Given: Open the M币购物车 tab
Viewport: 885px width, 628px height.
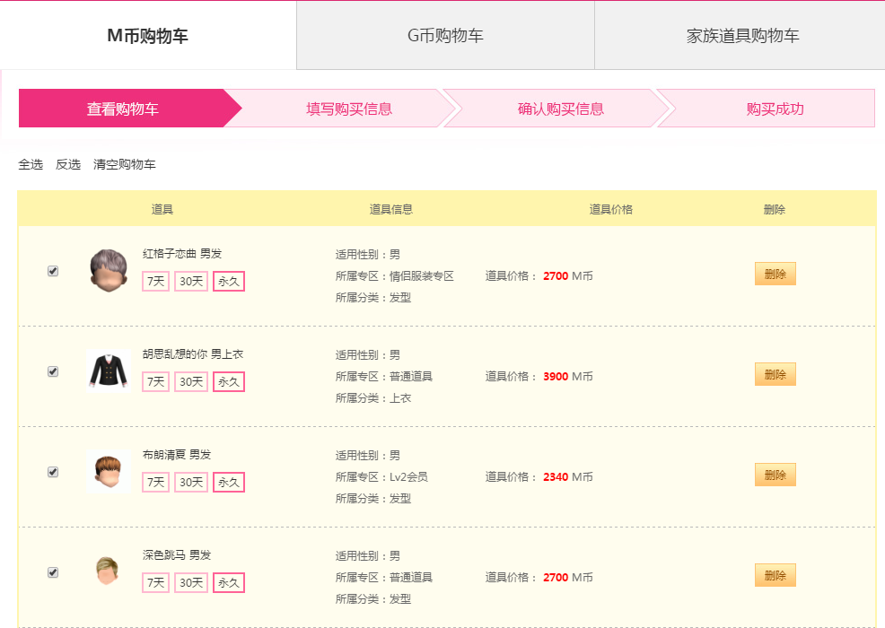Looking at the screenshot, I should (x=148, y=36).
